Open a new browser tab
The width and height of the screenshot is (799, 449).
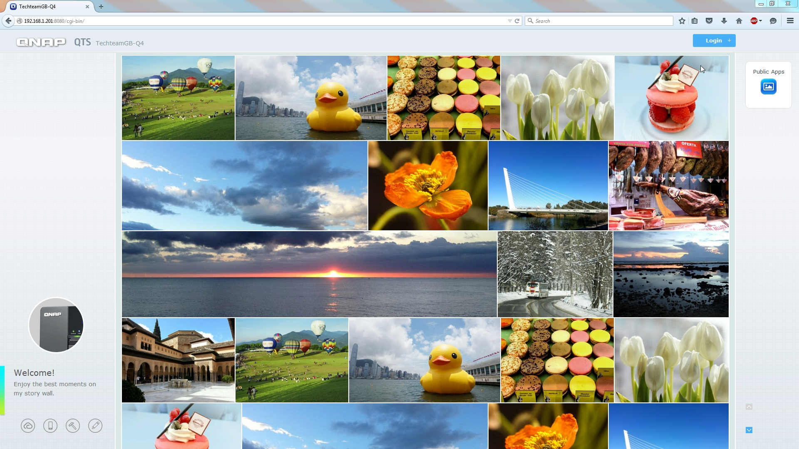pos(101,7)
